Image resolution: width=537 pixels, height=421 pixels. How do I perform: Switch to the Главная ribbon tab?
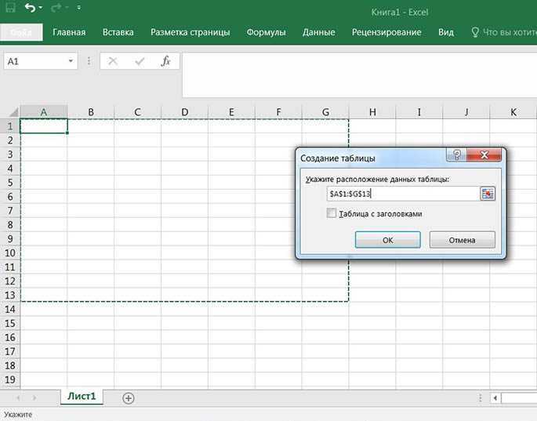pos(69,32)
